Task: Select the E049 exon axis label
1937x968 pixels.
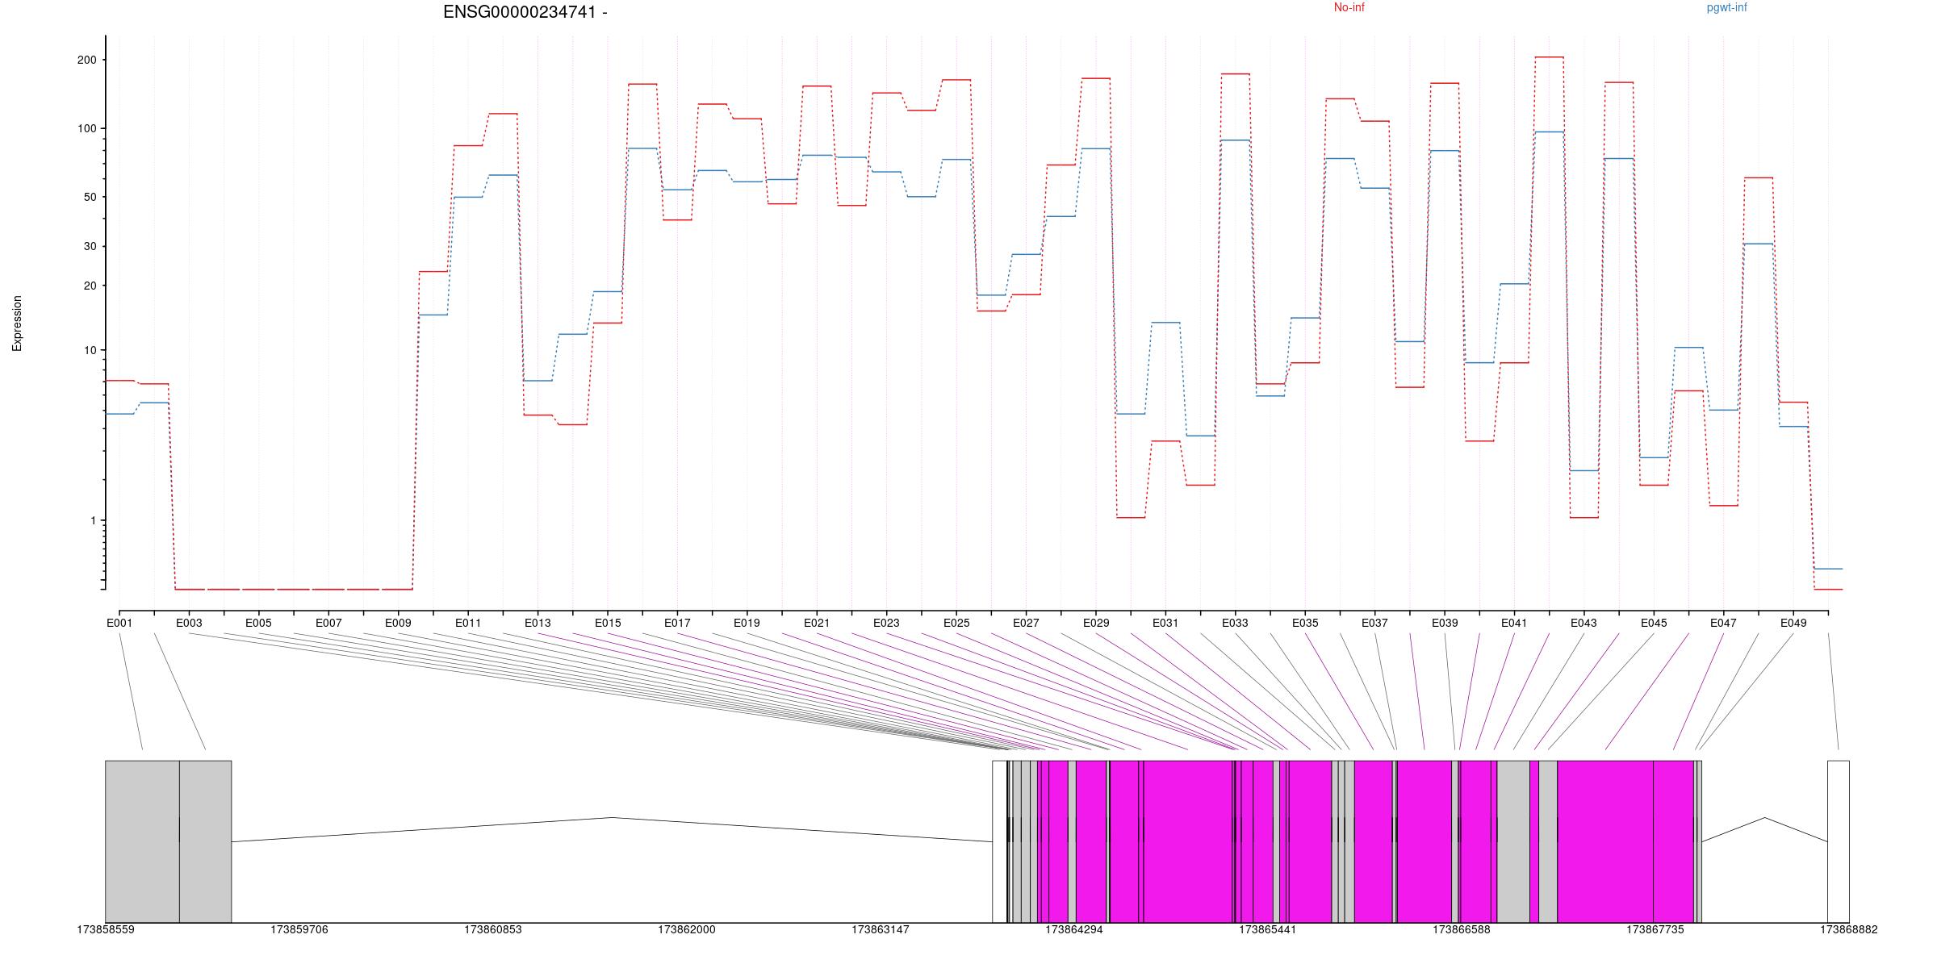Action: (1793, 623)
